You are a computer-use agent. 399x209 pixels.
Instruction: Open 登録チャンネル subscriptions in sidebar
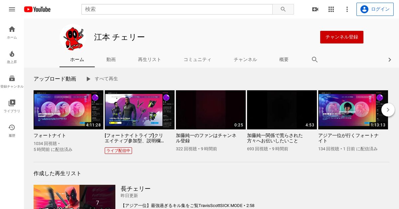[12, 82]
